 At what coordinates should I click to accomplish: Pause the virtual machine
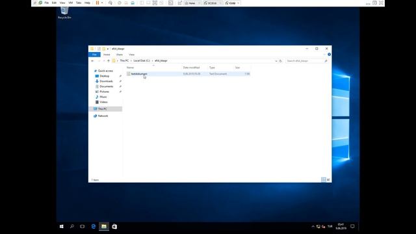(97, 3)
